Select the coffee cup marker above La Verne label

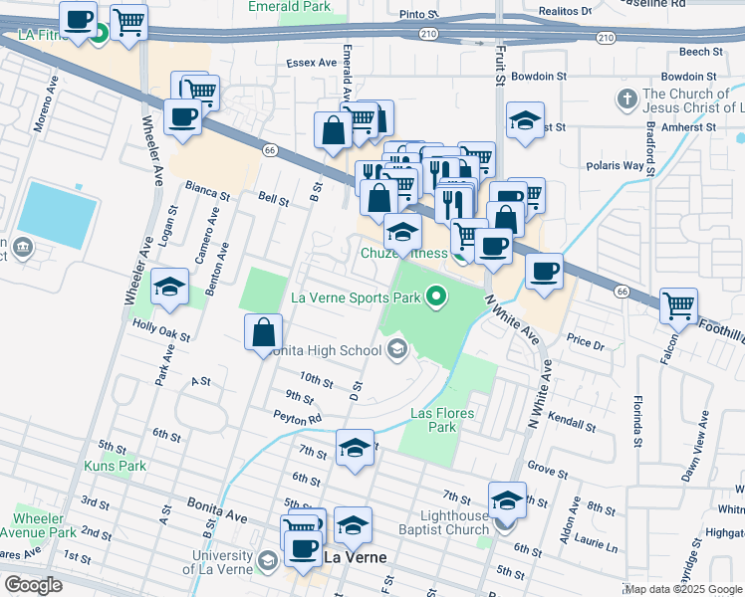[x=302, y=546]
